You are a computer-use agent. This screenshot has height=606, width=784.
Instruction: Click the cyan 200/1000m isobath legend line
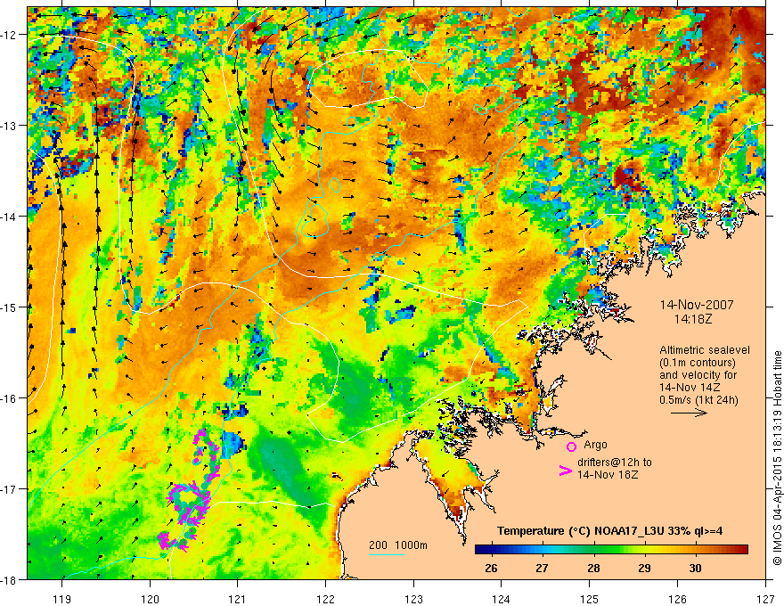[387, 554]
